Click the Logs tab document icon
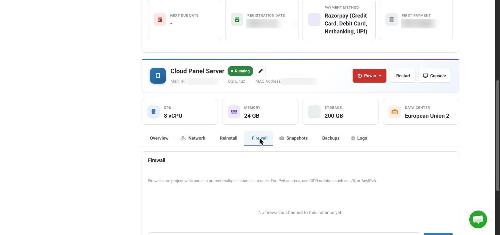This screenshot has height=235, width=500. [x=353, y=138]
